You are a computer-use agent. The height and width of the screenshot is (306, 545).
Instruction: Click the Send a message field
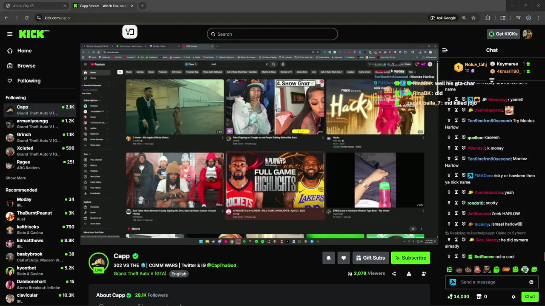[492, 282]
